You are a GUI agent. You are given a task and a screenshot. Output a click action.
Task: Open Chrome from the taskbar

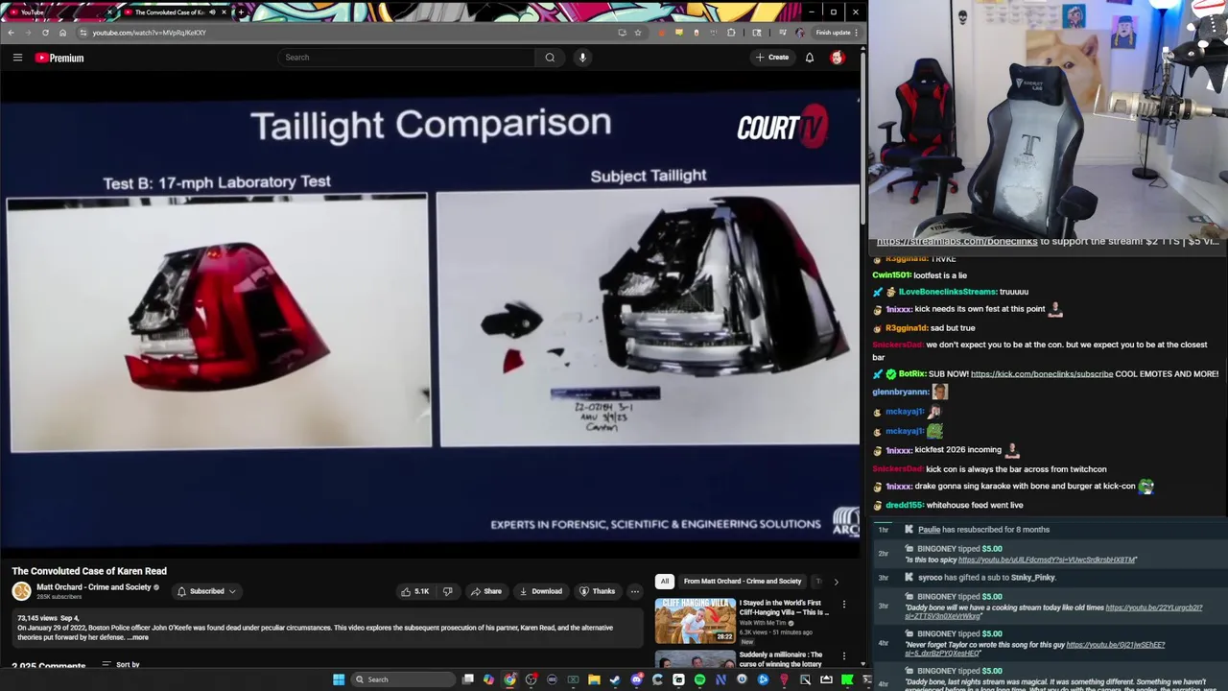click(x=509, y=679)
